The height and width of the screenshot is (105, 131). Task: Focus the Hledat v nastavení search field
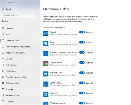(x=20, y=15)
